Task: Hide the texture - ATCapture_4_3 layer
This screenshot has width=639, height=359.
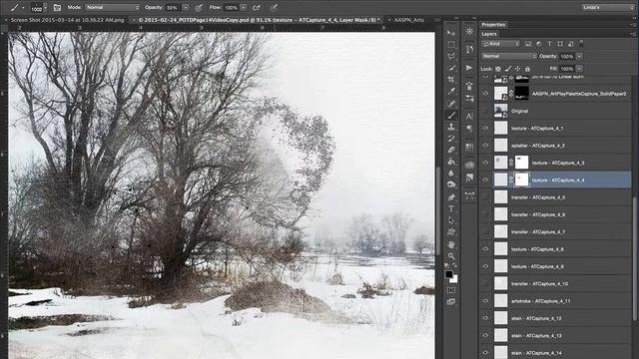Action: [x=485, y=163]
